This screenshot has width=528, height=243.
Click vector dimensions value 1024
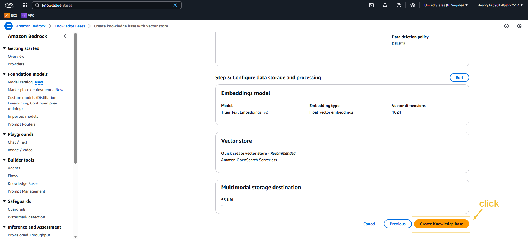tap(396, 112)
